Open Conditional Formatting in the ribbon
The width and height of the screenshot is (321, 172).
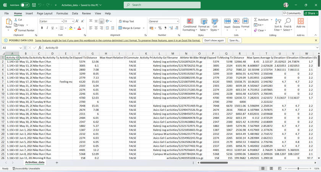point(190,24)
